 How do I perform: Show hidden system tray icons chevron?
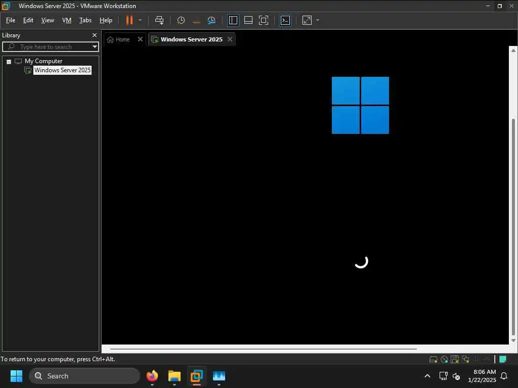427,376
